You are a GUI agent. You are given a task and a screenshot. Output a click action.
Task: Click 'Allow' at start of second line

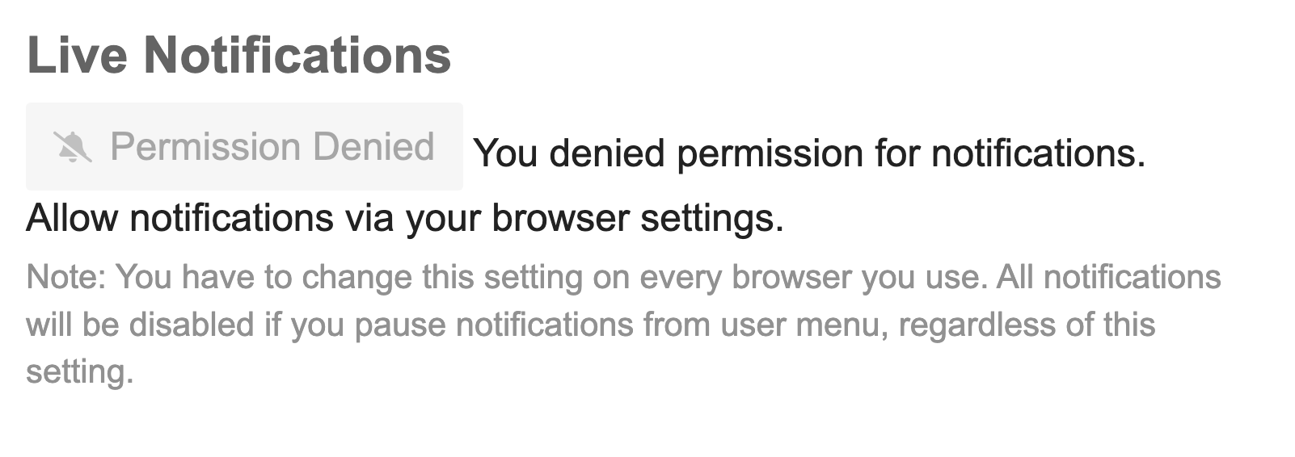pos(72,218)
